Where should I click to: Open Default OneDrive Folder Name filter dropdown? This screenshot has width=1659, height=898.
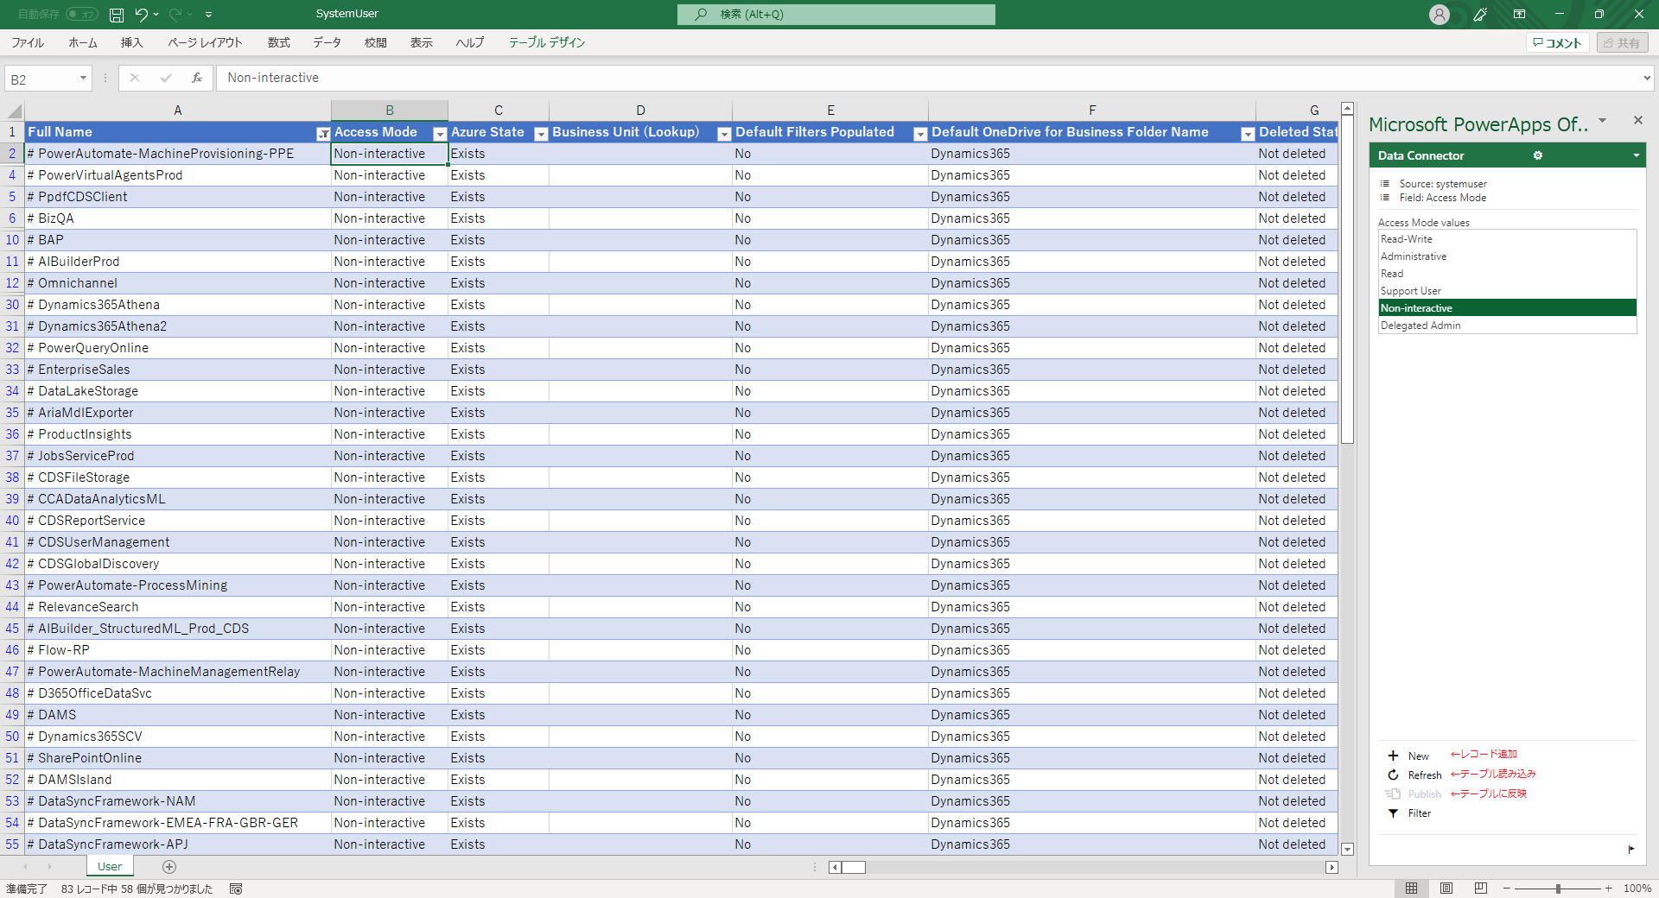(1248, 133)
